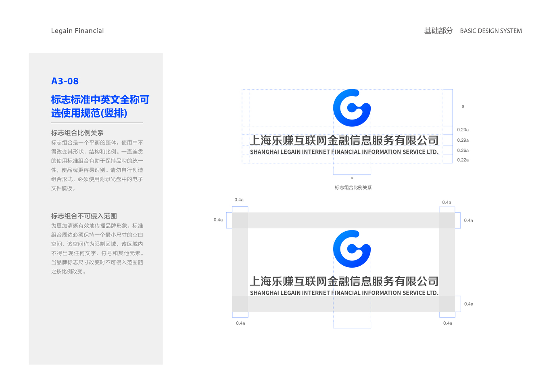The width and height of the screenshot is (551, 390).
Task: Click the '标志组合比例关系' caption under the proportion diagram
Action: [353, 188]
